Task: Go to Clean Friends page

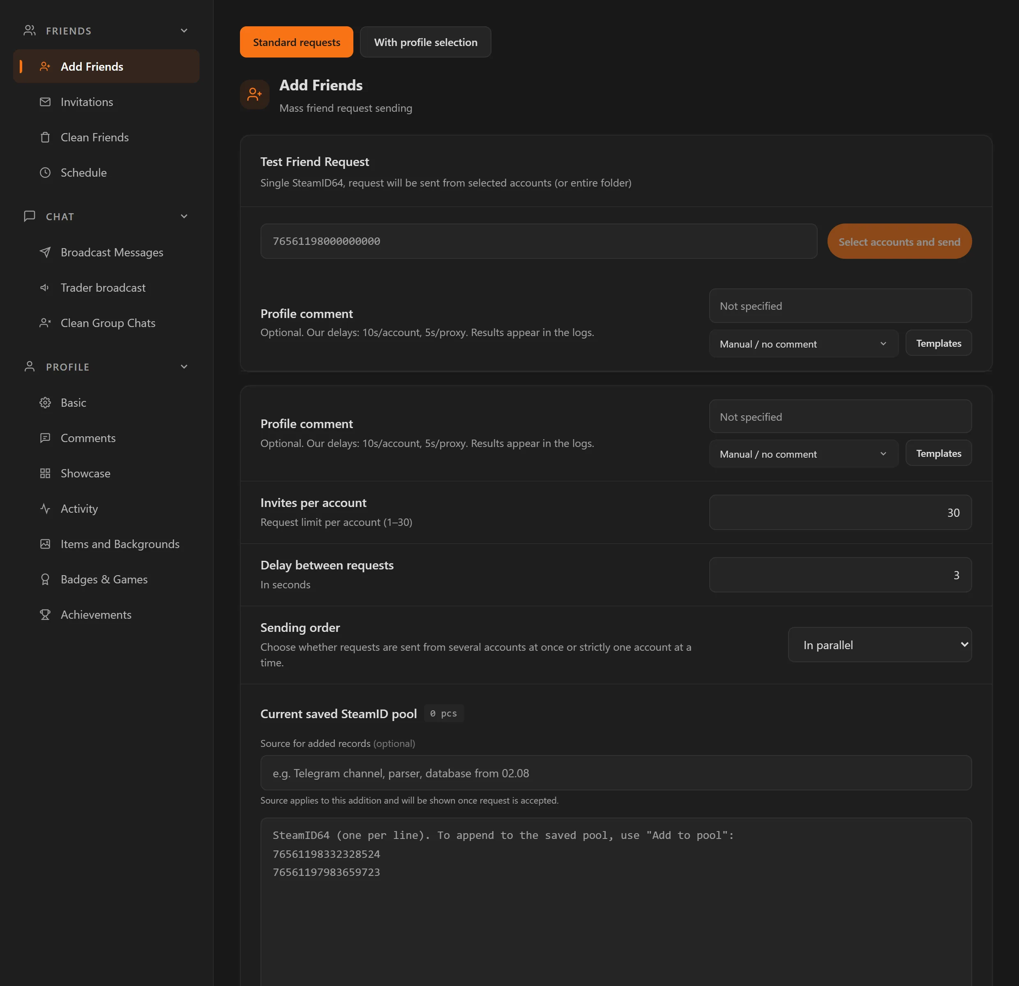Action: click(x=106, y=137)
